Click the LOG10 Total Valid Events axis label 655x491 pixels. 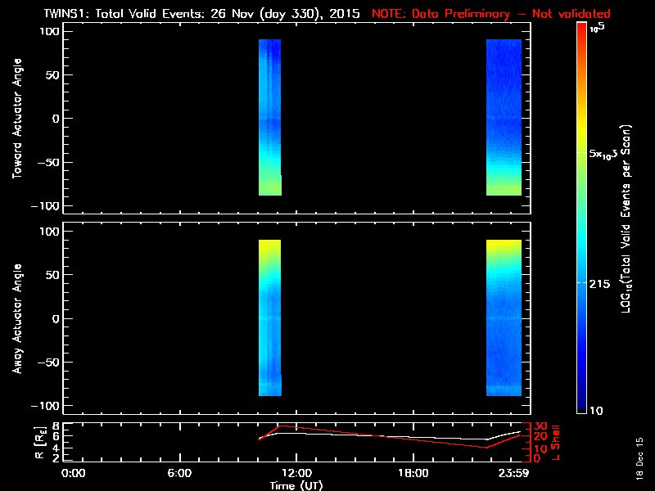point(629,218)
